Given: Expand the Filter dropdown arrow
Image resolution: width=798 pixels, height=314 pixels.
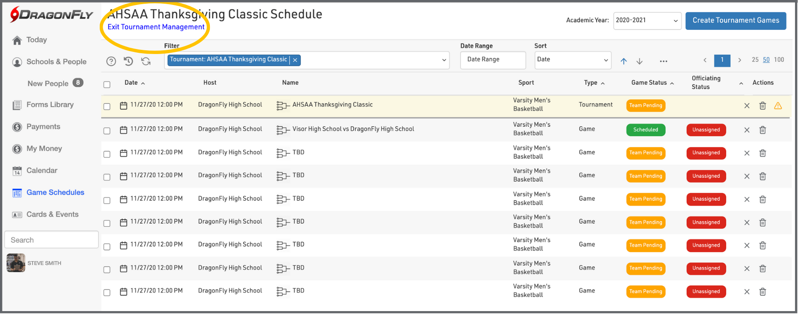Looking at the screenshot, I should pos(444,60).
